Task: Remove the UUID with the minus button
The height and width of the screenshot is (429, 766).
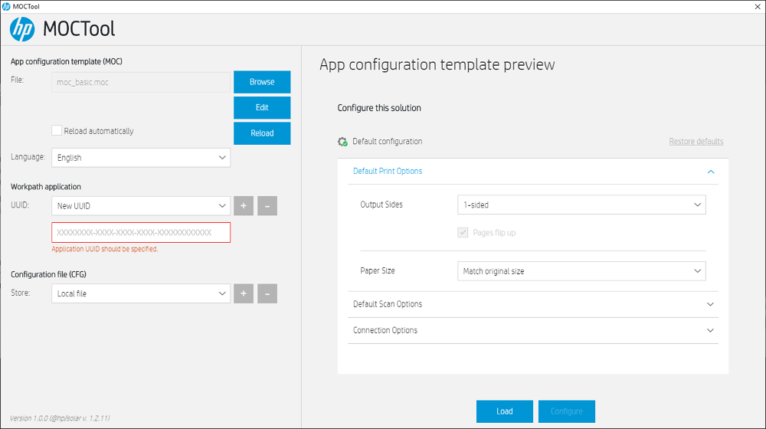Action: (267, 206)
